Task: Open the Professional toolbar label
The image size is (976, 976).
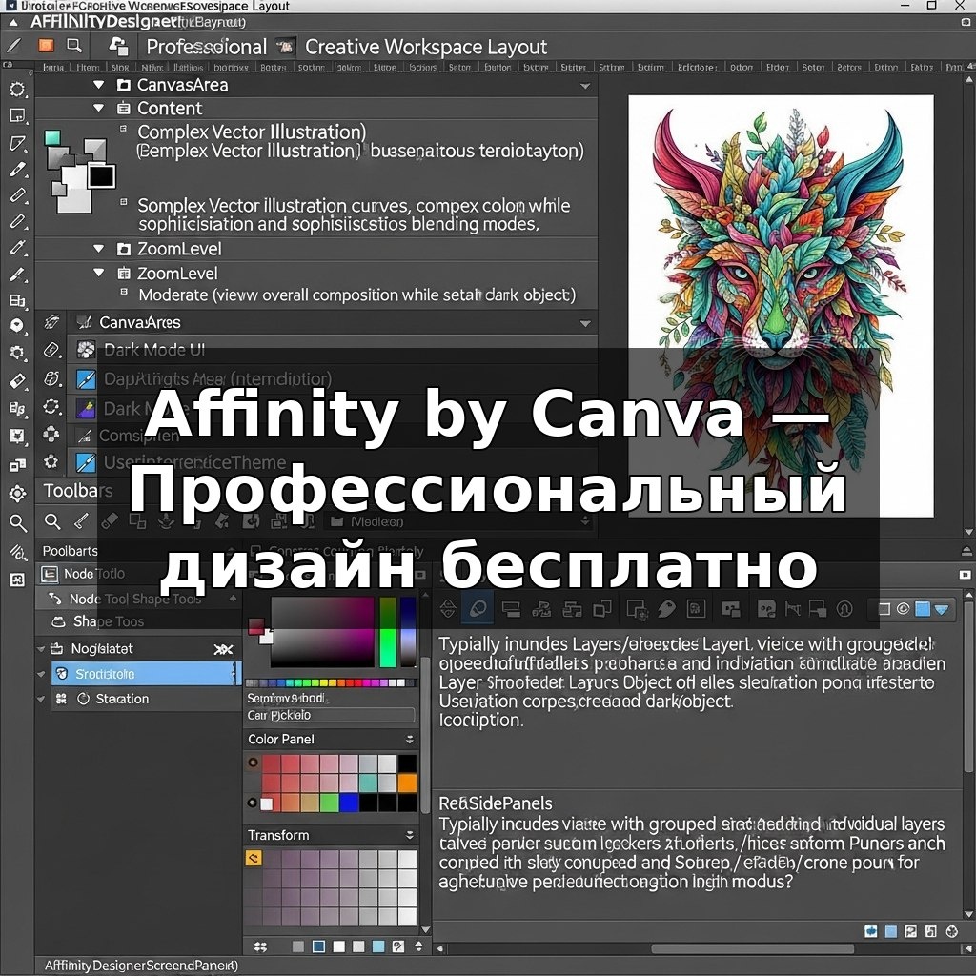Action: point(206,47)
